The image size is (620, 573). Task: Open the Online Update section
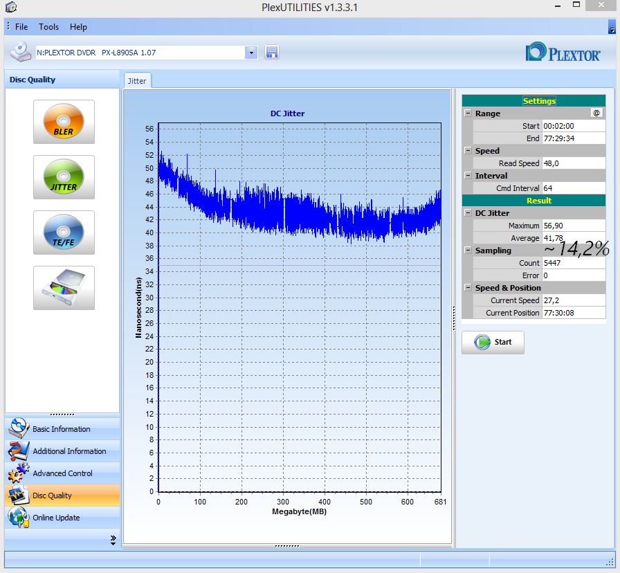coord(62,517)
